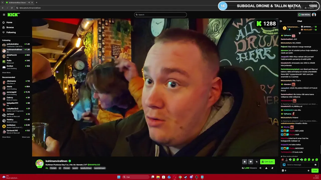Viewport: 321px width, 180px height.
Task: Focus the Kick search field
Action: pyautogui.click(x=160, y=15)
